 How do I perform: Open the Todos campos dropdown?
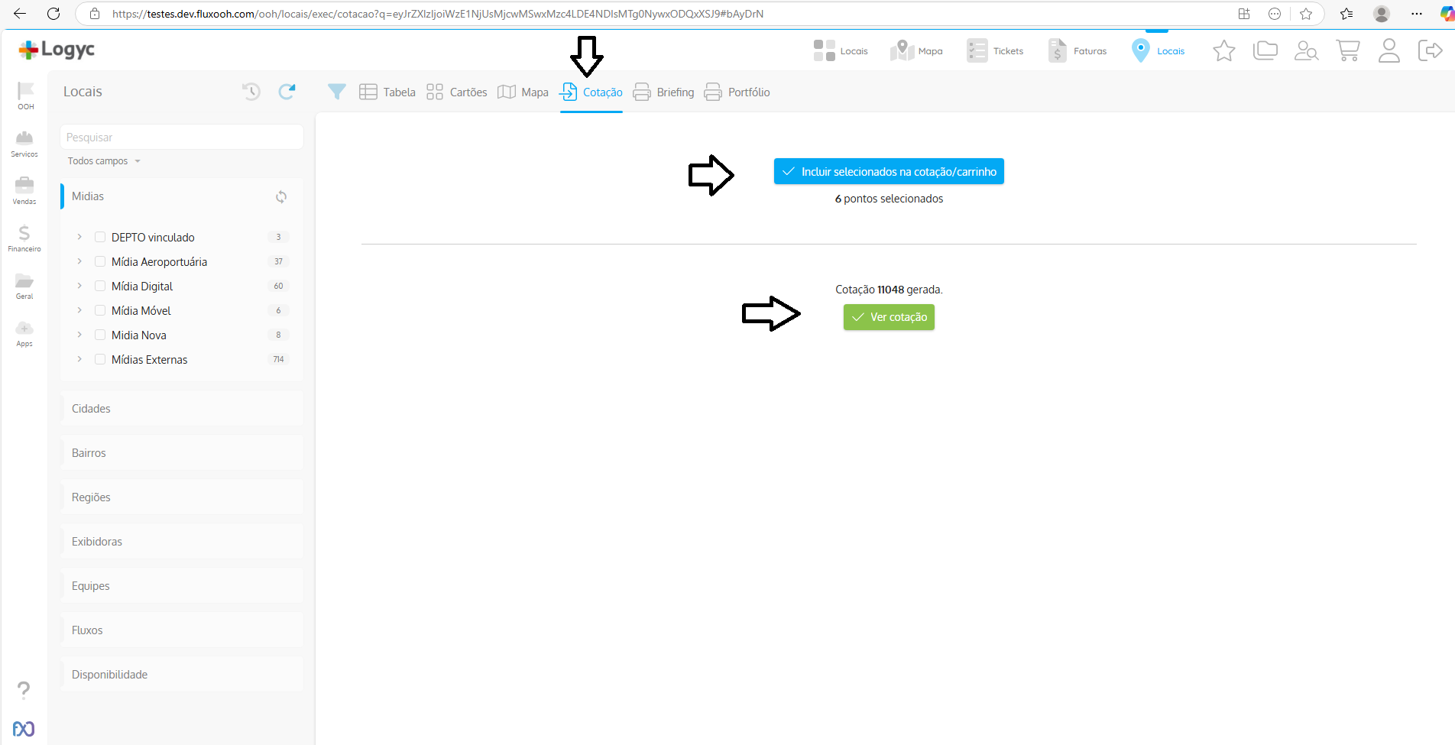pyautogui.click(x=104, y=161)
